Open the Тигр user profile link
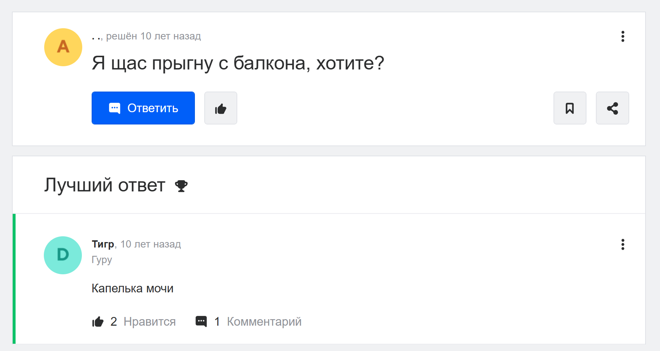Image resolution: width=660 pixels, height=351 pixels. coord(103,244)
